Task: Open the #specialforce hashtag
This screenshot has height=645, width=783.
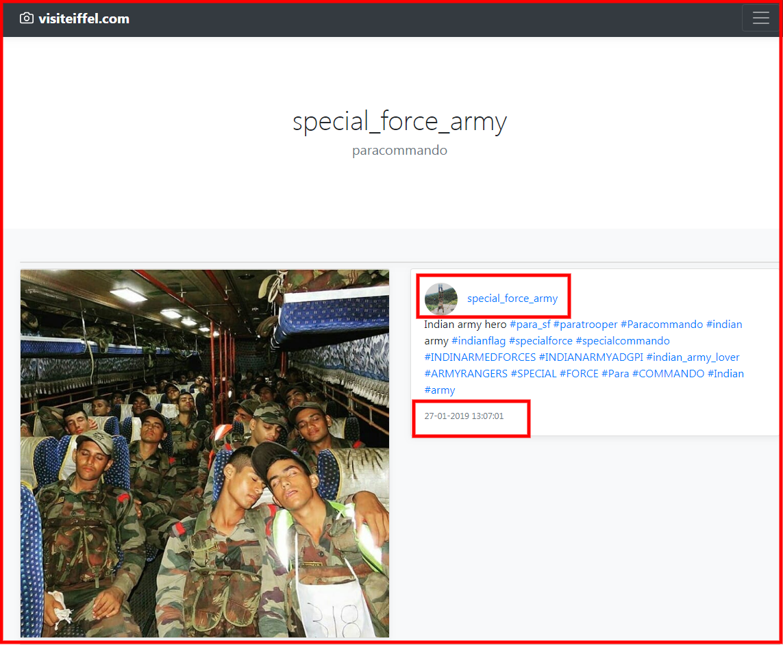Action: (x=540, y=341)
